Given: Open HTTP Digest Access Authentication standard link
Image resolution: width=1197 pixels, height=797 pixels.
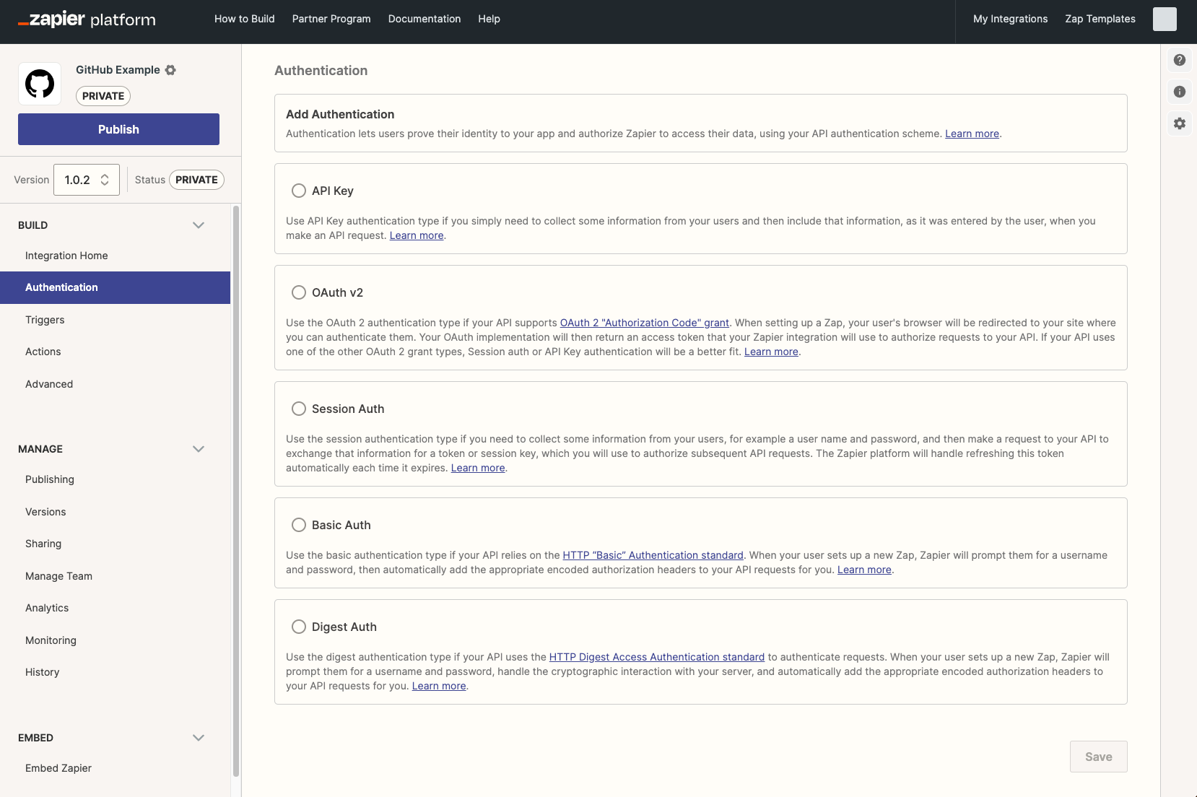Looking at the screenshot, I should pyautogui.click(x=657, y=657).
